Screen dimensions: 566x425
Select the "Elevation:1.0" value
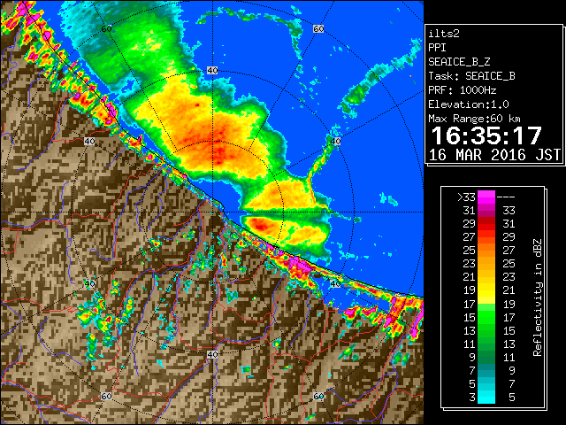[469, 104]
